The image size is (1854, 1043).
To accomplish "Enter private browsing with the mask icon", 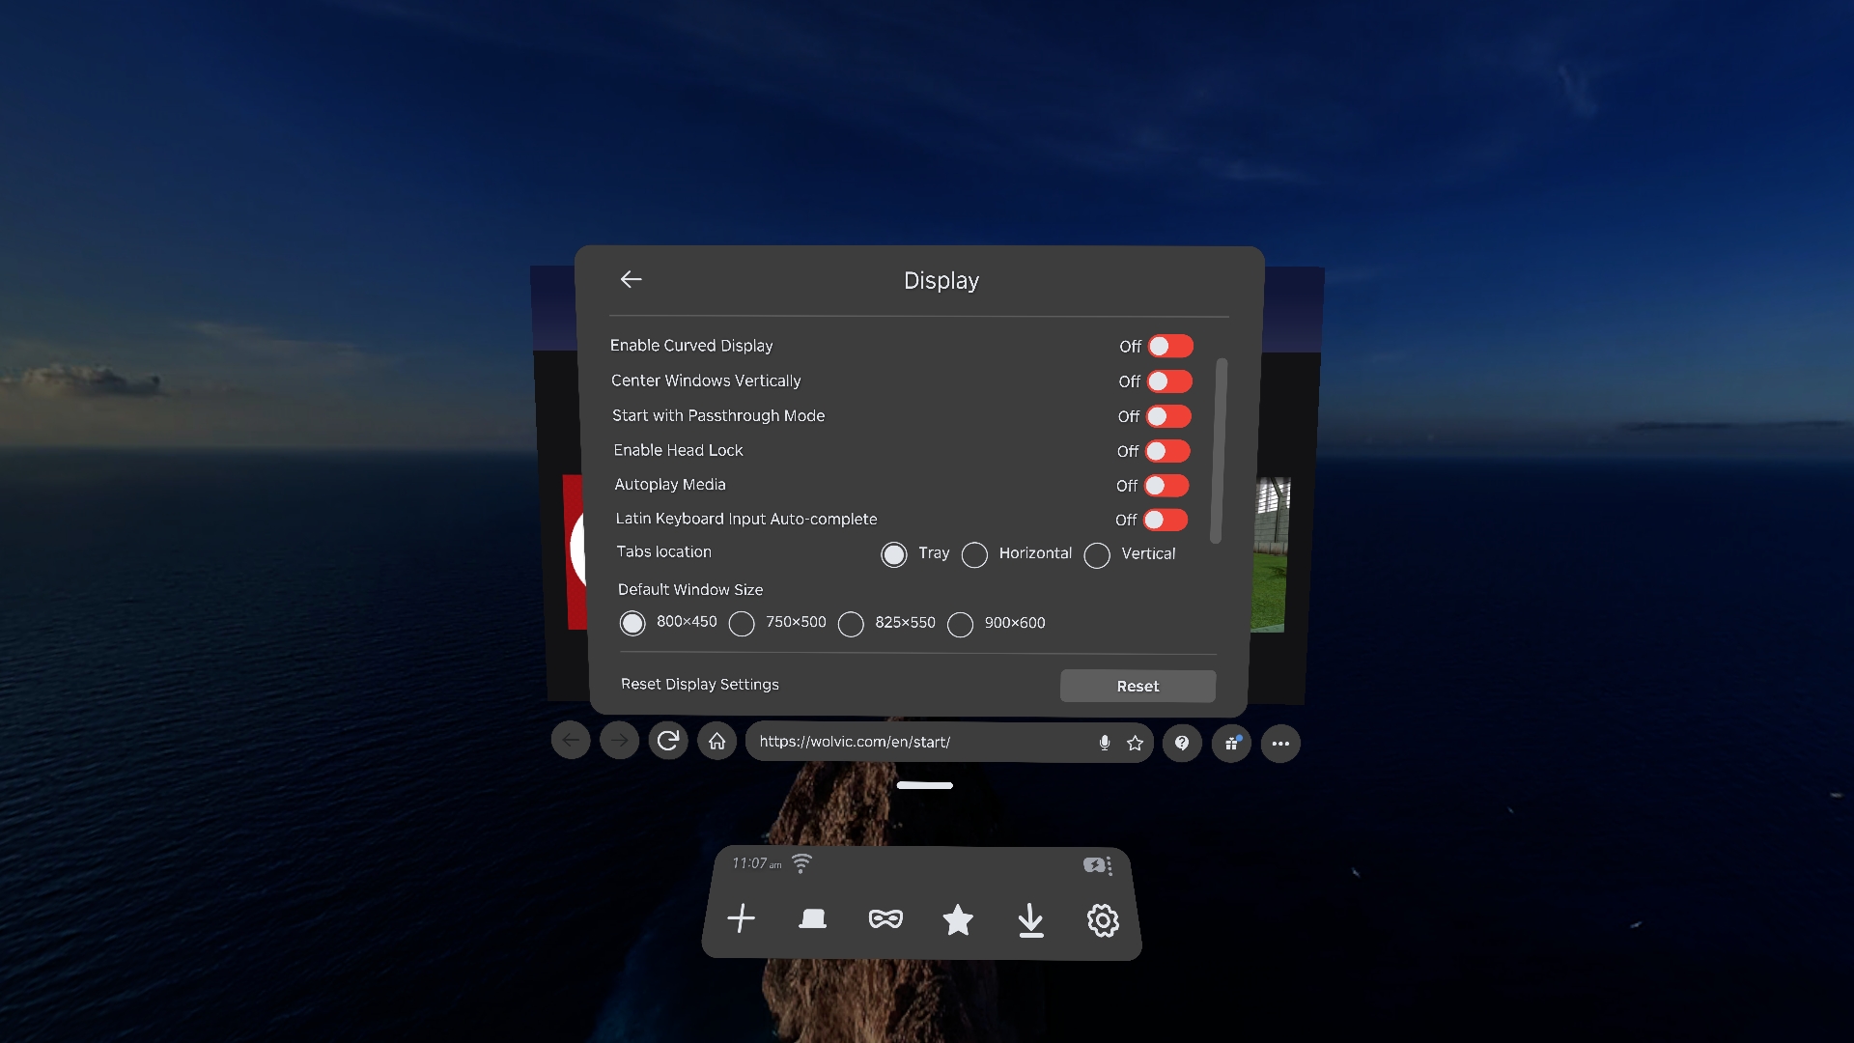I will pos(885,918).
